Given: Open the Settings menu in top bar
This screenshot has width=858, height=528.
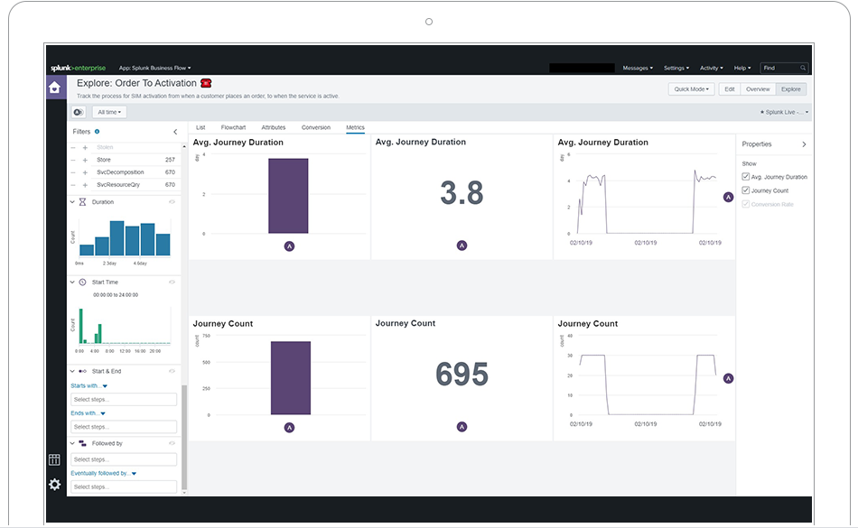Looking at the screenshot, I should click(x=676, y=67).
